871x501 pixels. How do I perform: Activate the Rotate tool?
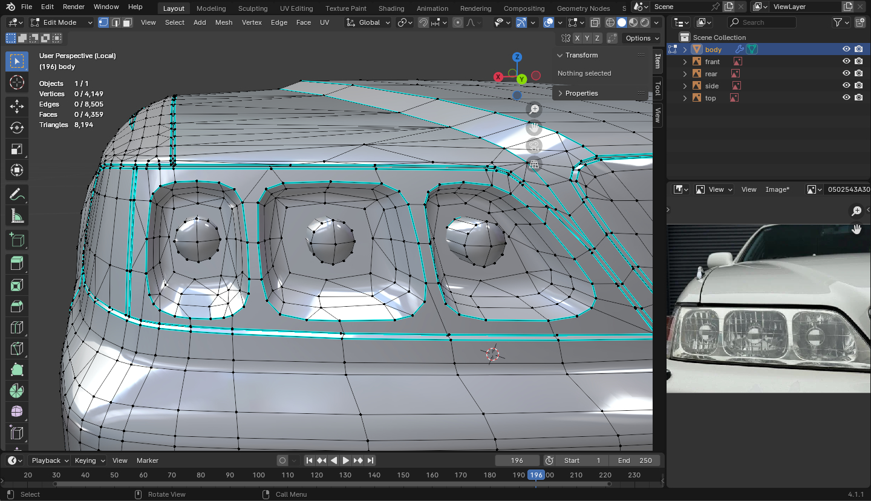17,128
